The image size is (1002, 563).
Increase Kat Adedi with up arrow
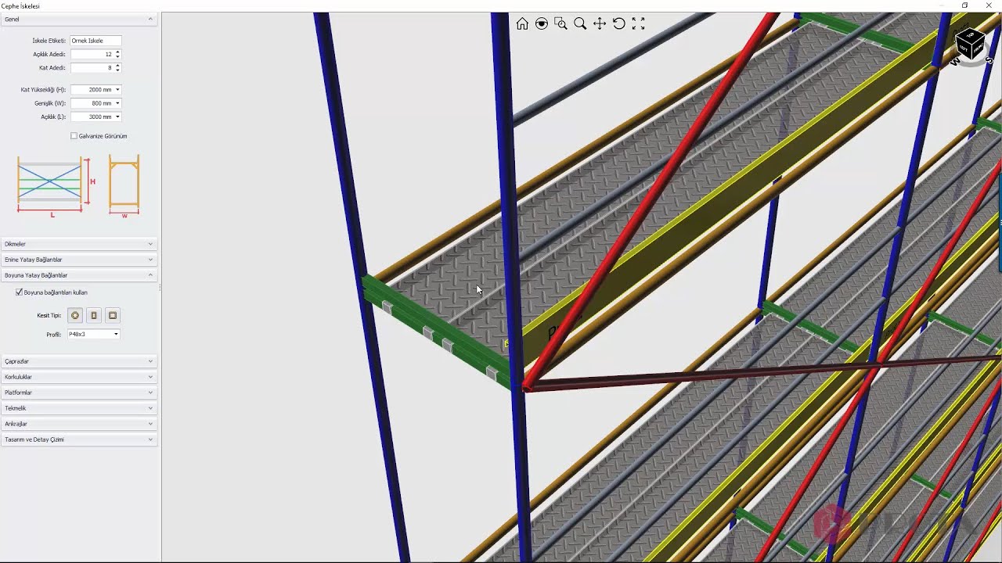tap(117, 66)
